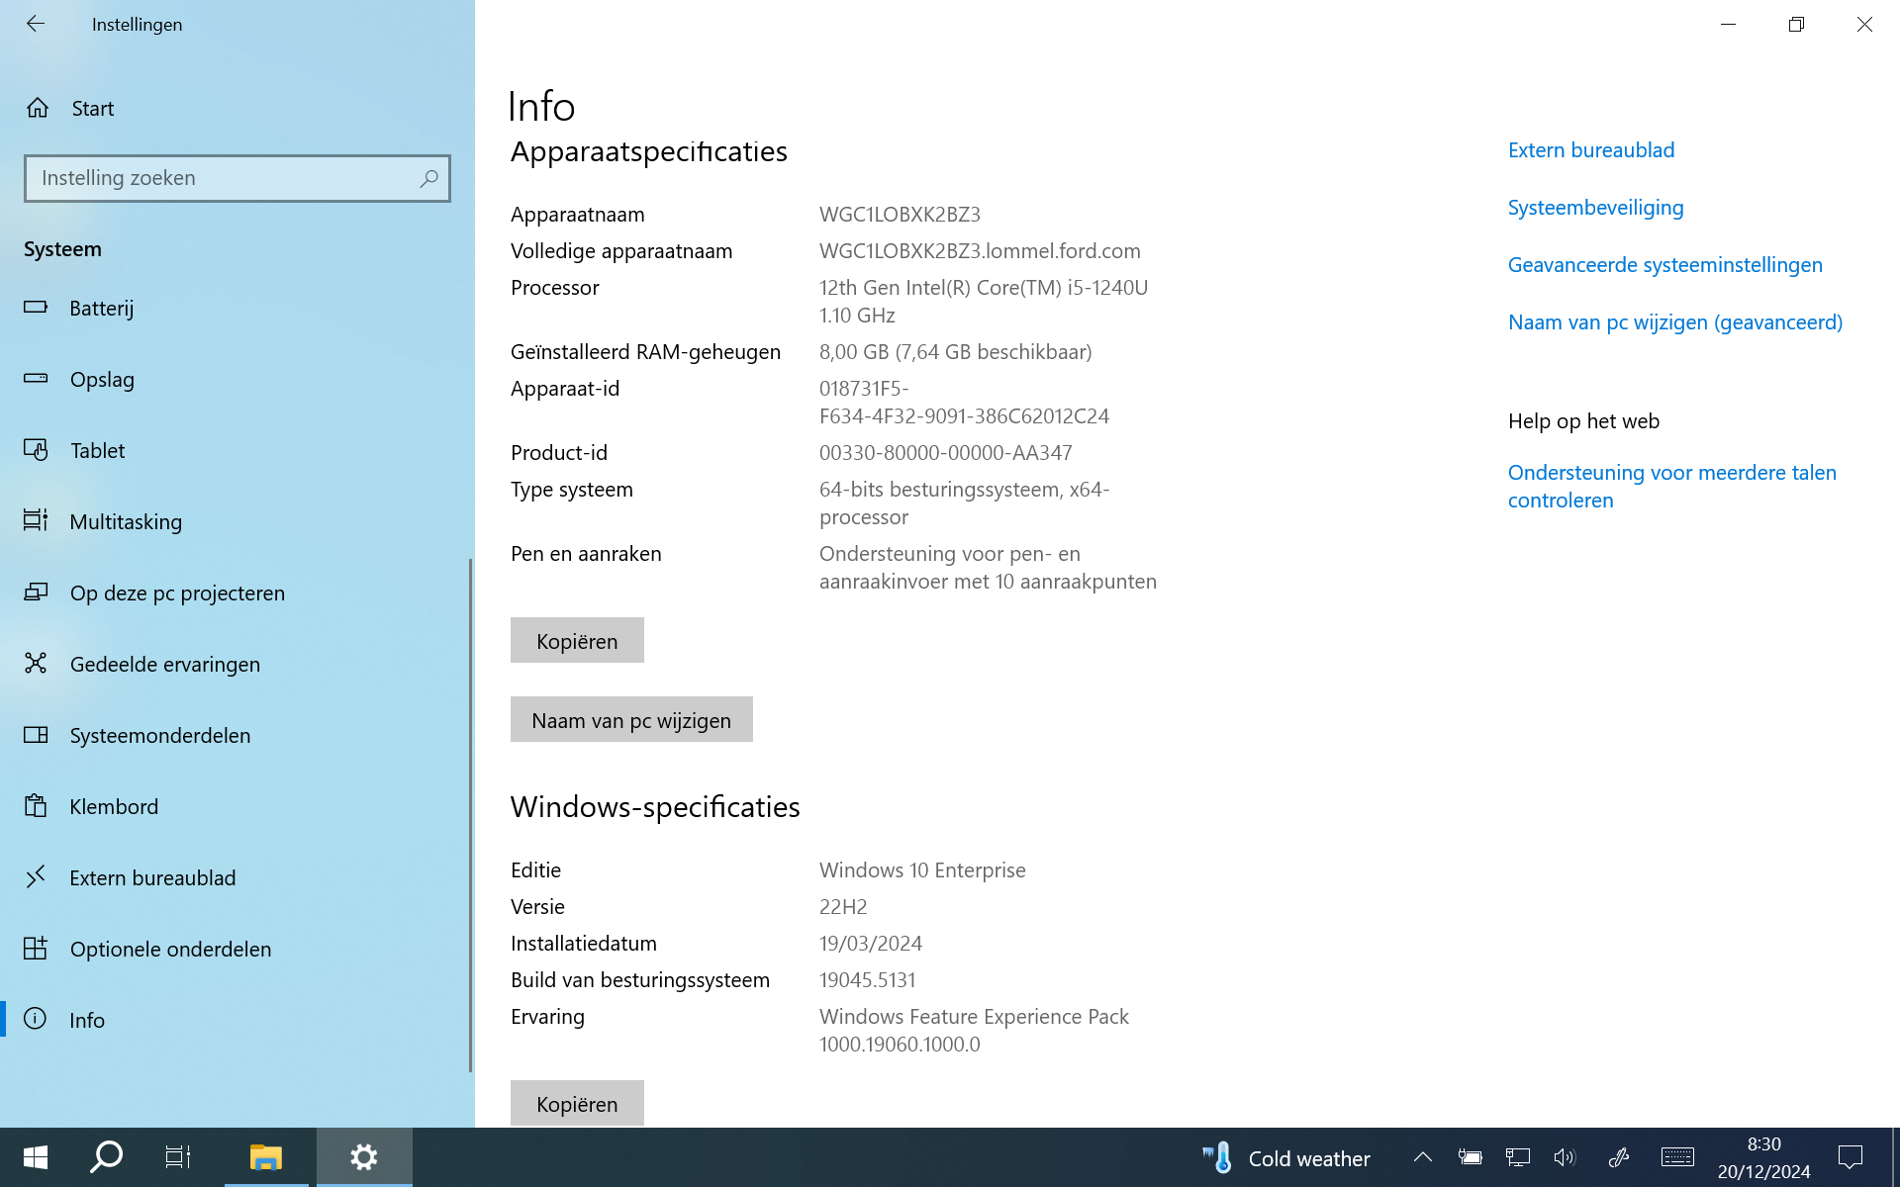Open the Systeemonderdelen icon

(36, 735)
